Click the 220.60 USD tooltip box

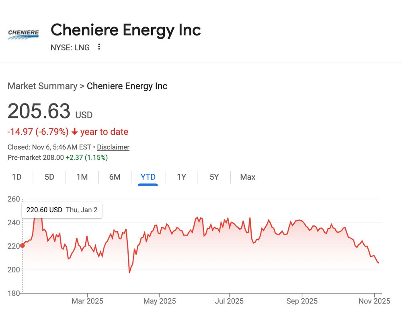[x=62, y=210]
